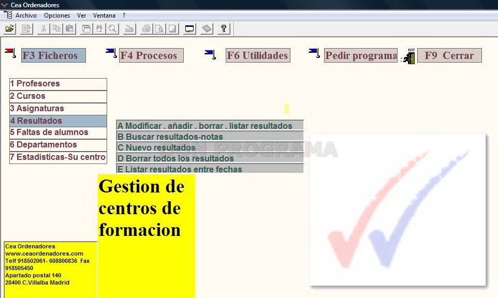498x298 pixels.
Task: Click the open folder toolbar icon
Action: [10, 29]
